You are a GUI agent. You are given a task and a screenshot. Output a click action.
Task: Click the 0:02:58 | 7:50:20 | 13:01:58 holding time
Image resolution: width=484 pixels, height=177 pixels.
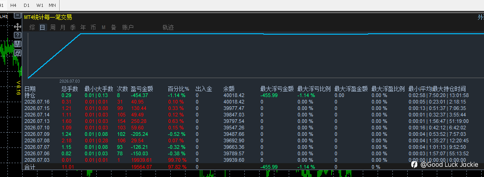pos(439,95)
